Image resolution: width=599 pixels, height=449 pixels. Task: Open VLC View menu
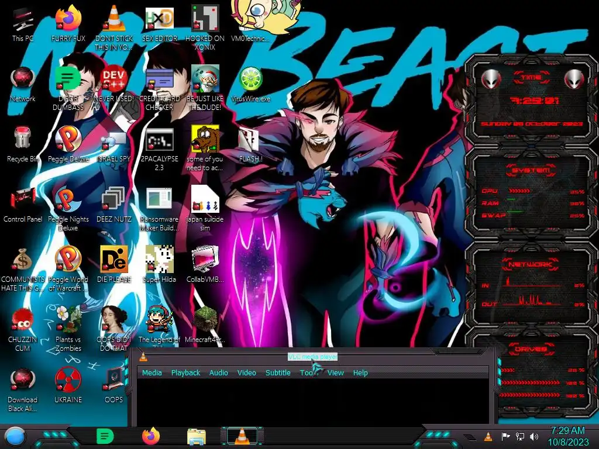click(335, 372)
